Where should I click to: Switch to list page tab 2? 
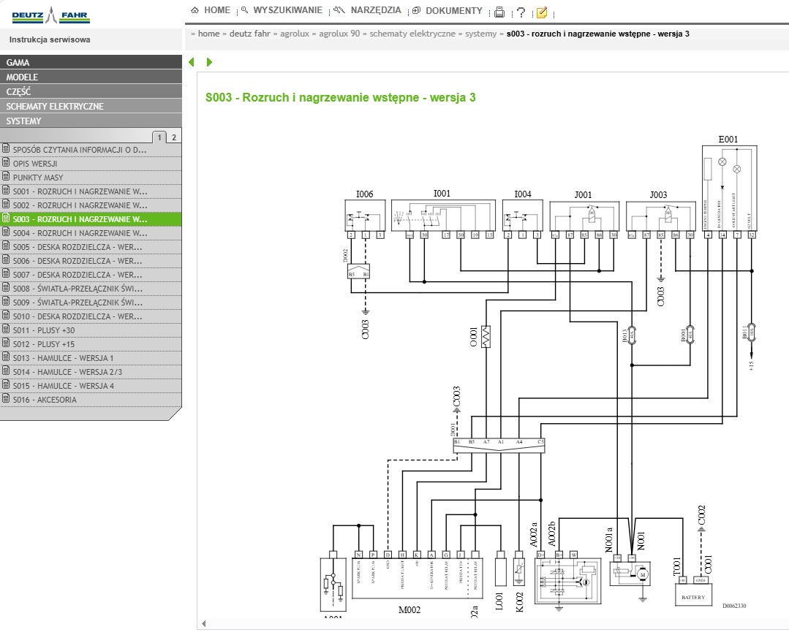174,137
